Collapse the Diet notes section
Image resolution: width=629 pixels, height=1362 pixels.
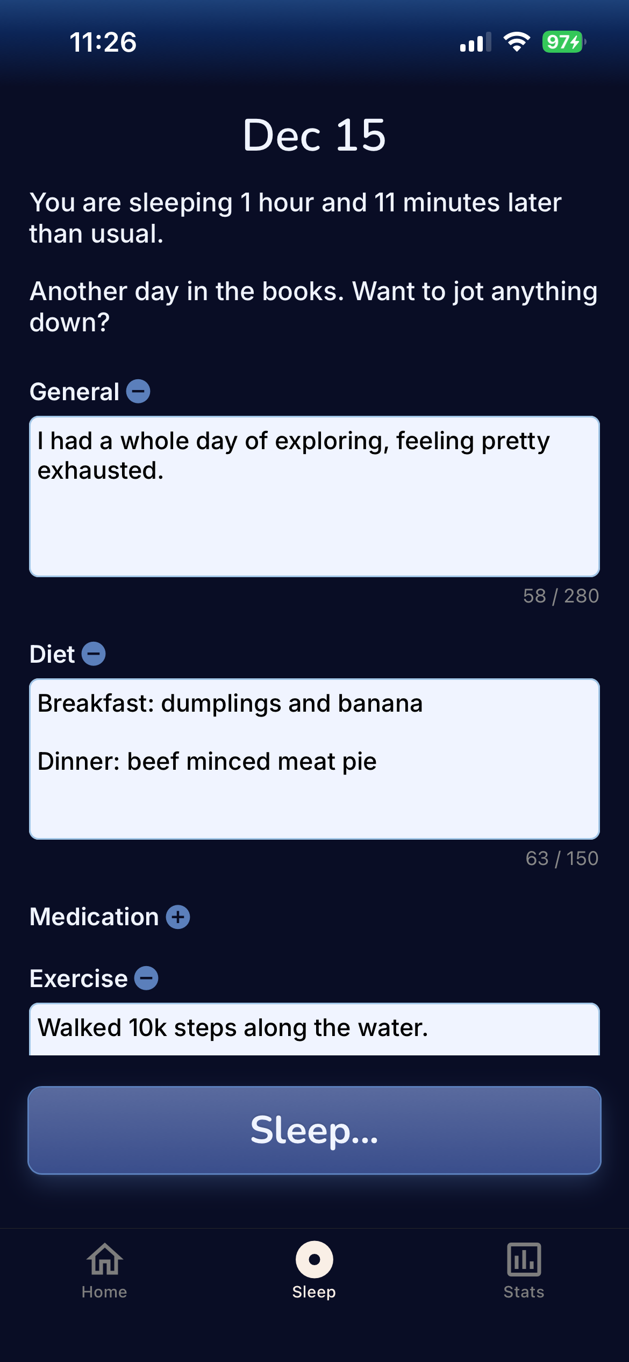click(x=94, y=654)
